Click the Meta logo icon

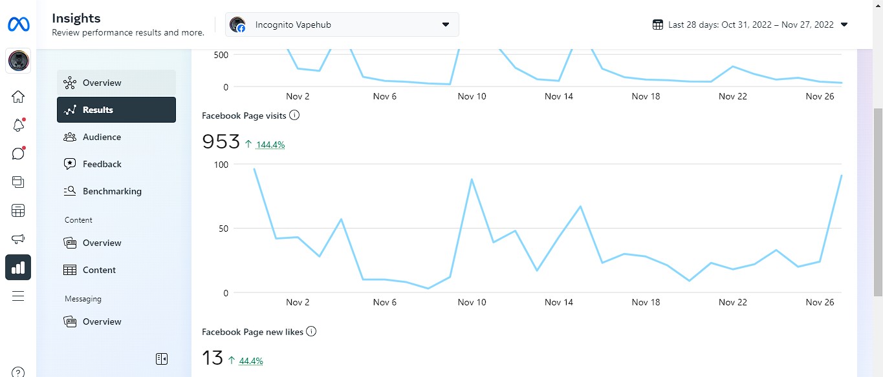[18, 25]
